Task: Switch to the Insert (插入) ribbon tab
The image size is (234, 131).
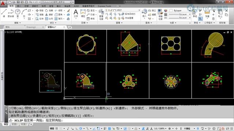Action: pyautogui.click(x=19, y=6)
